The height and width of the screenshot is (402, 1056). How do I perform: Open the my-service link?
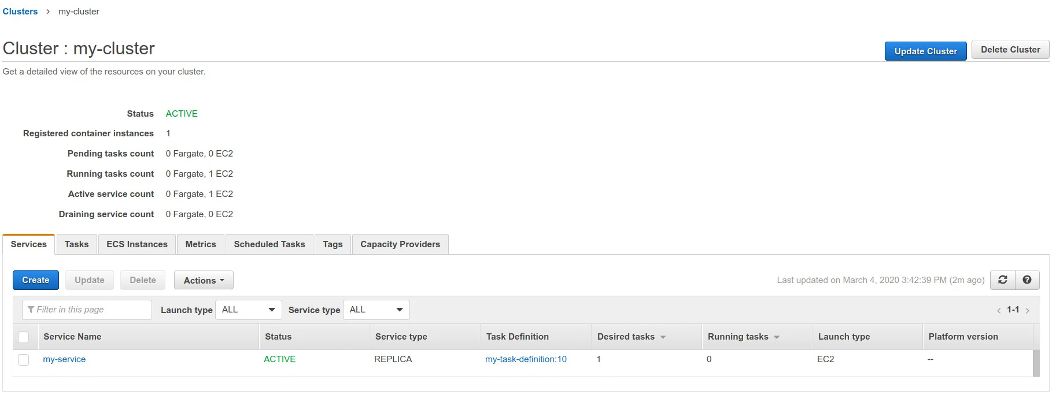[64, 359]
